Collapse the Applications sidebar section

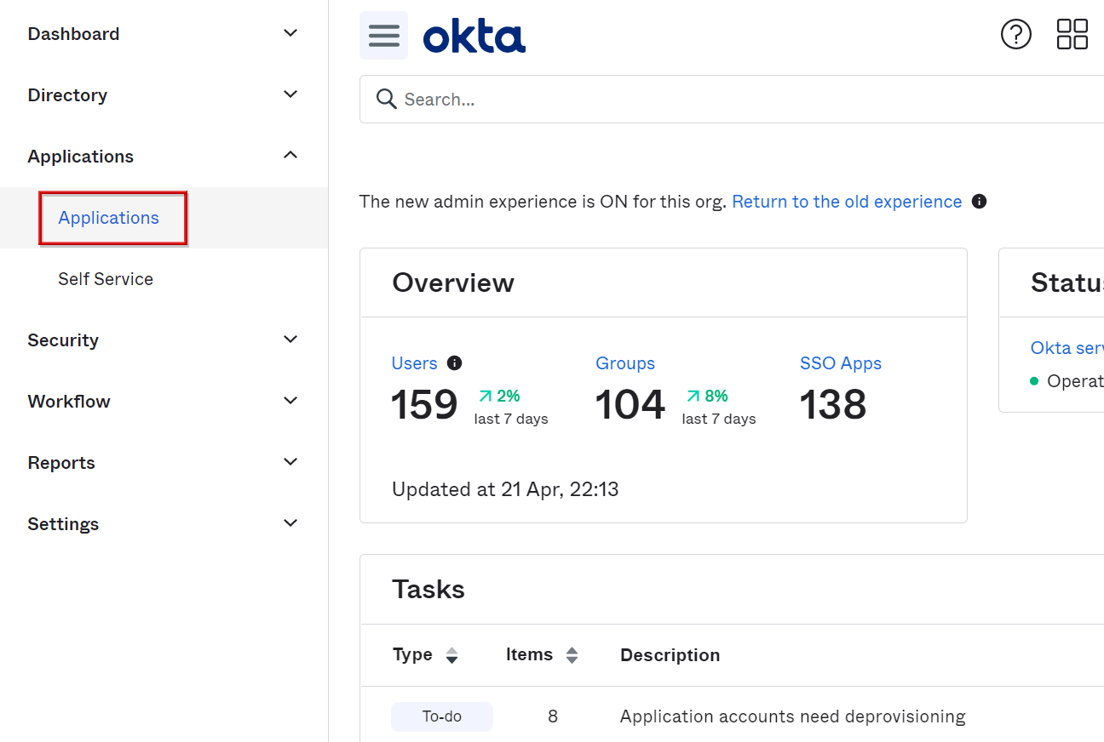(290, 156)
